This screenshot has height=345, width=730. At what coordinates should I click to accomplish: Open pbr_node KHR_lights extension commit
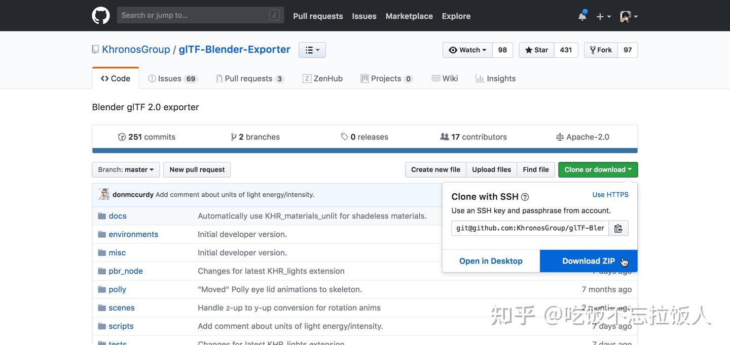point(271,271)
